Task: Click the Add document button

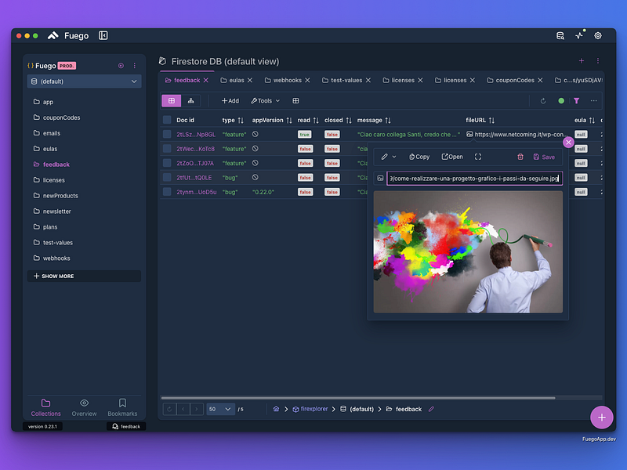Action: coord(230,101)
